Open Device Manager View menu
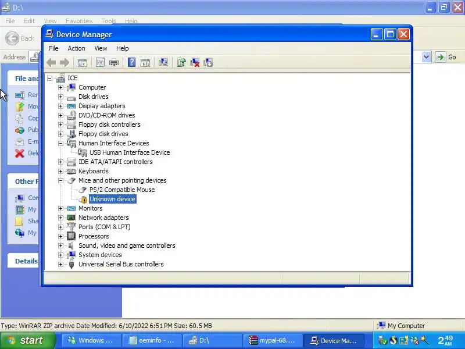This screenshot has height=349, width=465. click(101, 48)
